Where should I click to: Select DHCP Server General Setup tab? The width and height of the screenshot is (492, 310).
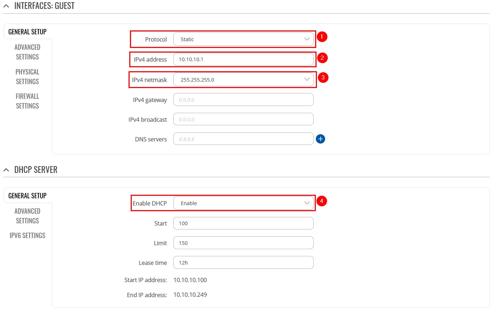point(28,195)
